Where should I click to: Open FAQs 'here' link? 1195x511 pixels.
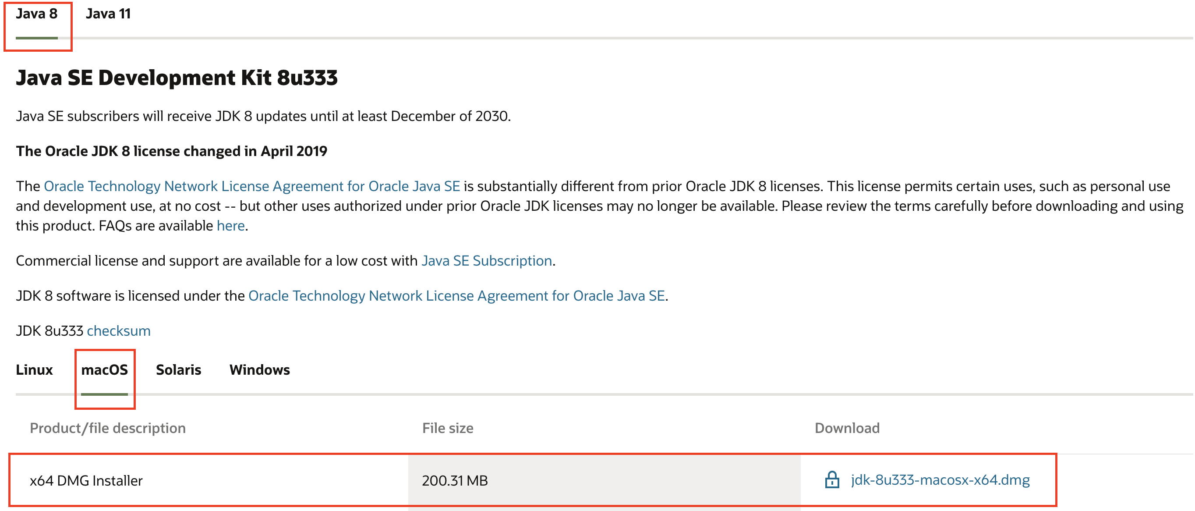pos(230,226)
